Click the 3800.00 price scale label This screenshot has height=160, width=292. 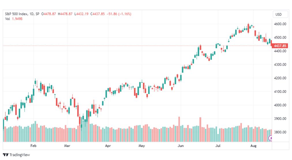pos(280,132)
